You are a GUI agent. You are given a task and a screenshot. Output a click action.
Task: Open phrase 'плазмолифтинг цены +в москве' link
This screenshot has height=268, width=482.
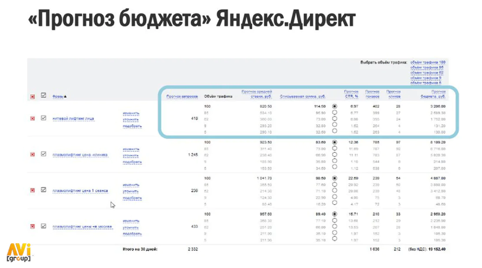(x=83, y=227)
